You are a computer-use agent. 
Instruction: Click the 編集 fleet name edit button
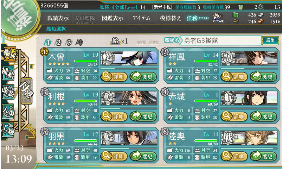(x=270, y=40)
